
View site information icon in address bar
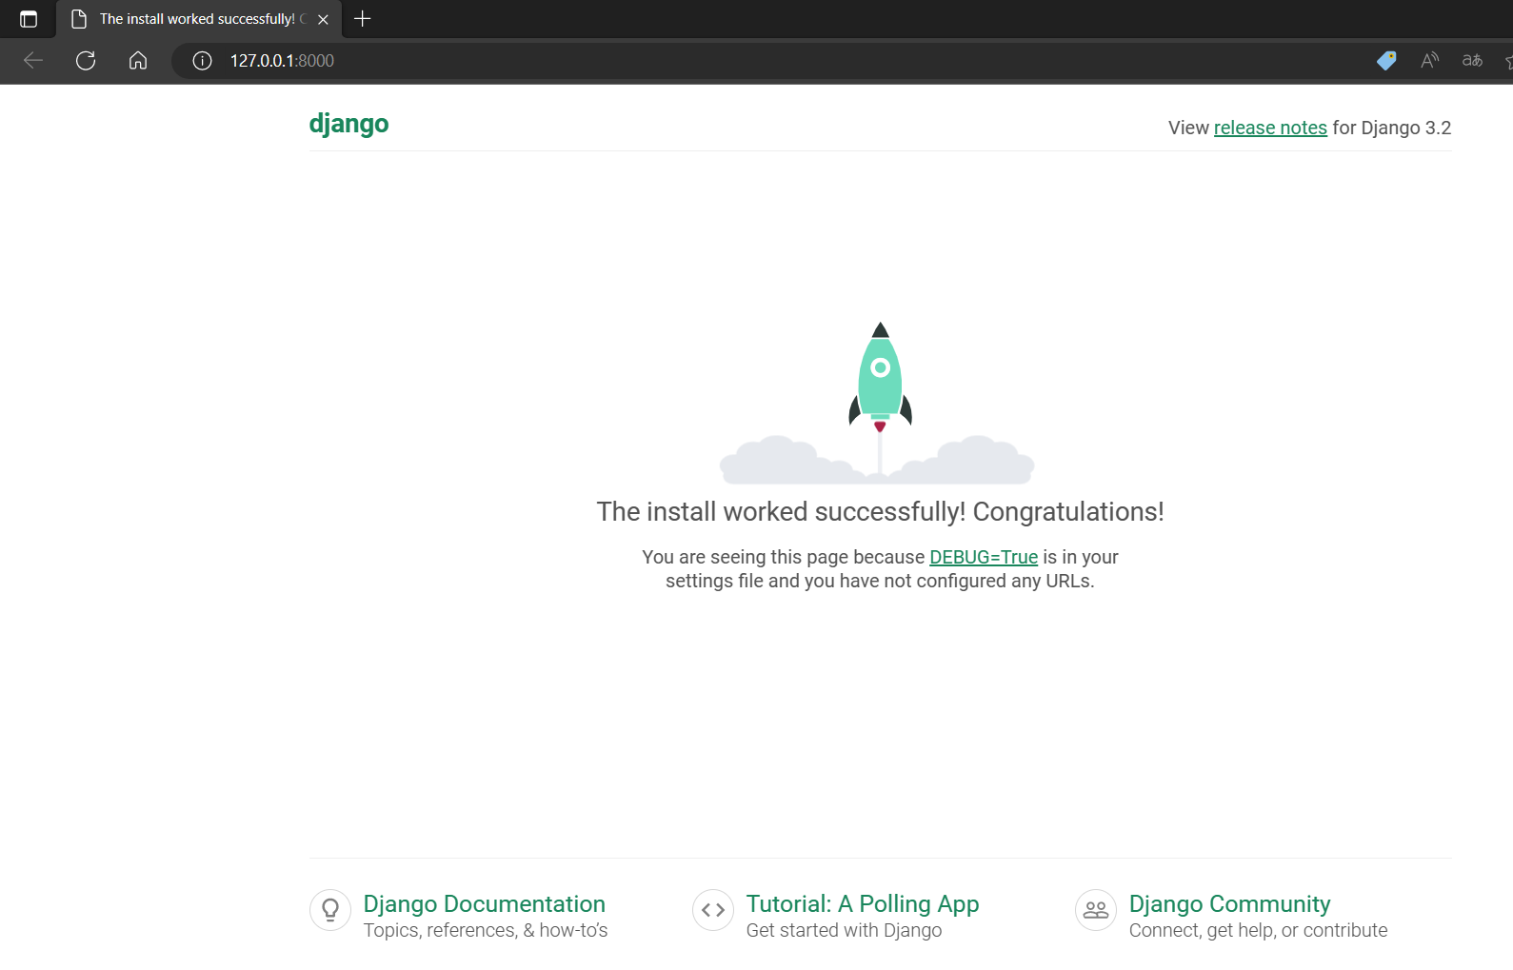point(202,61)
